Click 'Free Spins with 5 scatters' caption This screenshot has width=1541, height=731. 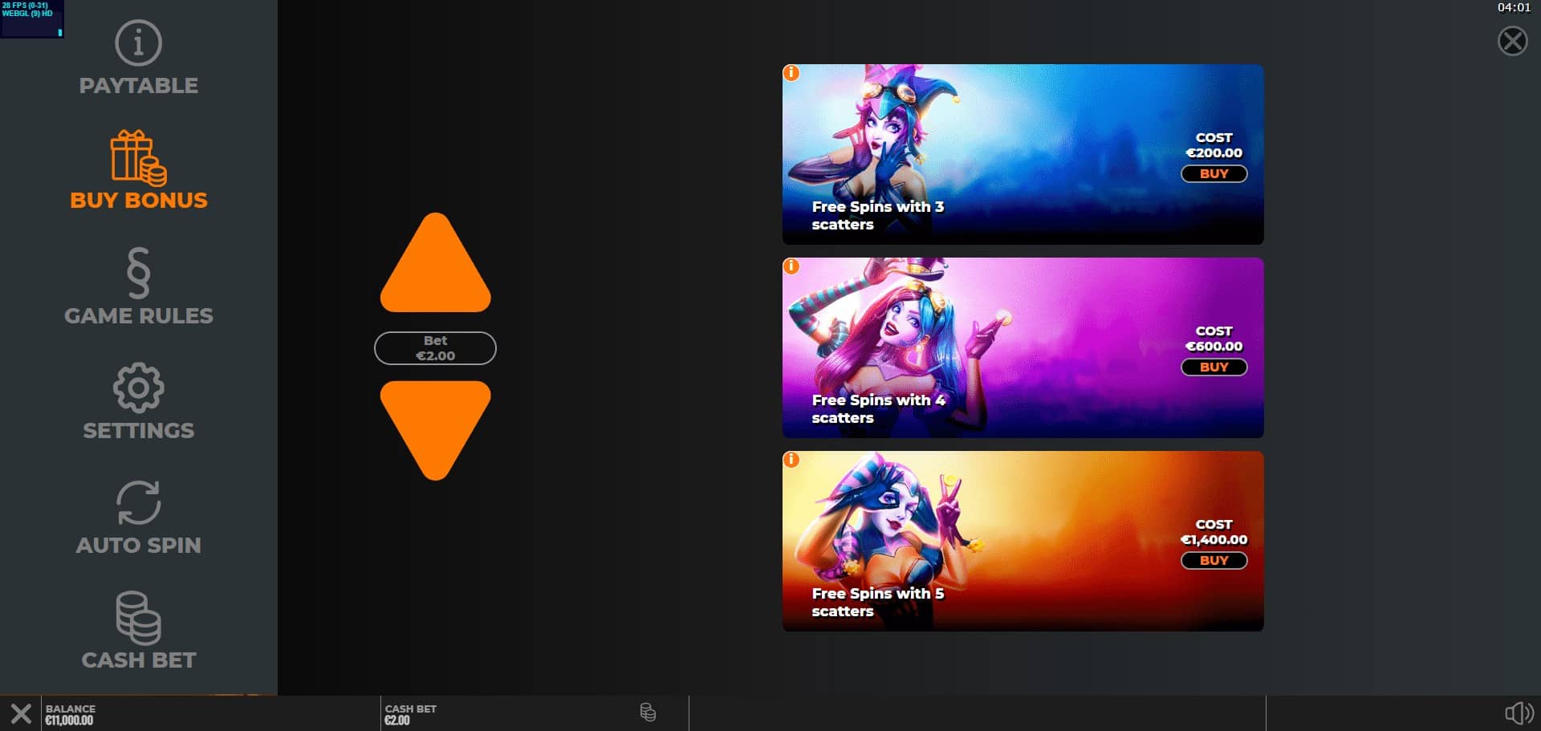click(x=877, y=602)
